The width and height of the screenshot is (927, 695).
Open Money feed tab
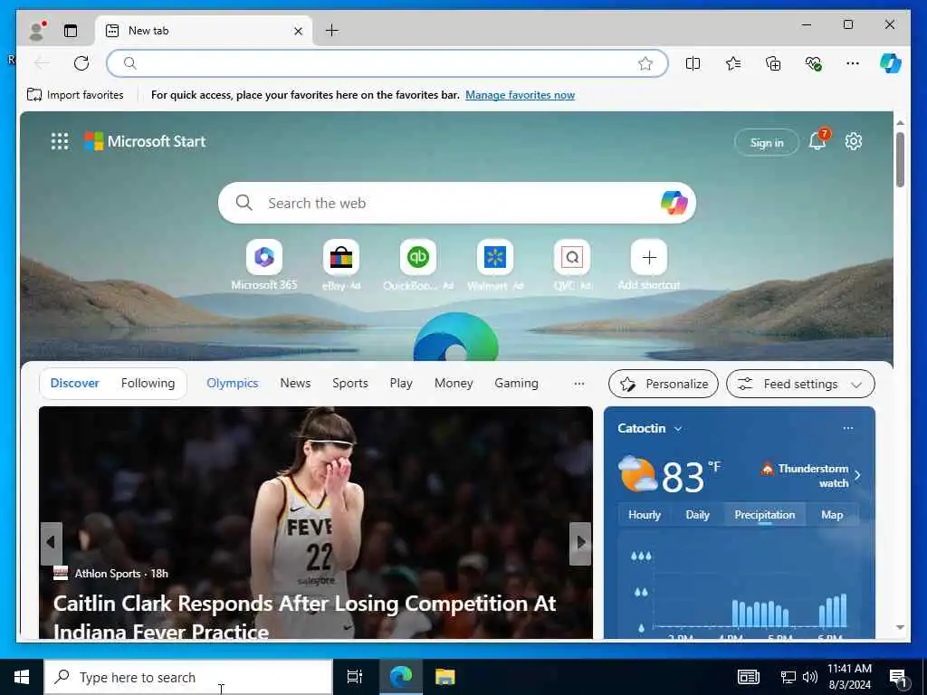coord(454,383)
